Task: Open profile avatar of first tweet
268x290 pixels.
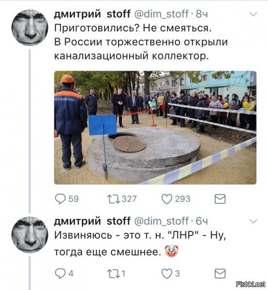Action: click(x=30, y=28)
